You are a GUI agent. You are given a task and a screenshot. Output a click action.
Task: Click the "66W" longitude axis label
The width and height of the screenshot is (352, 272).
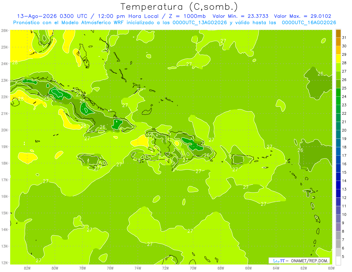248,268
